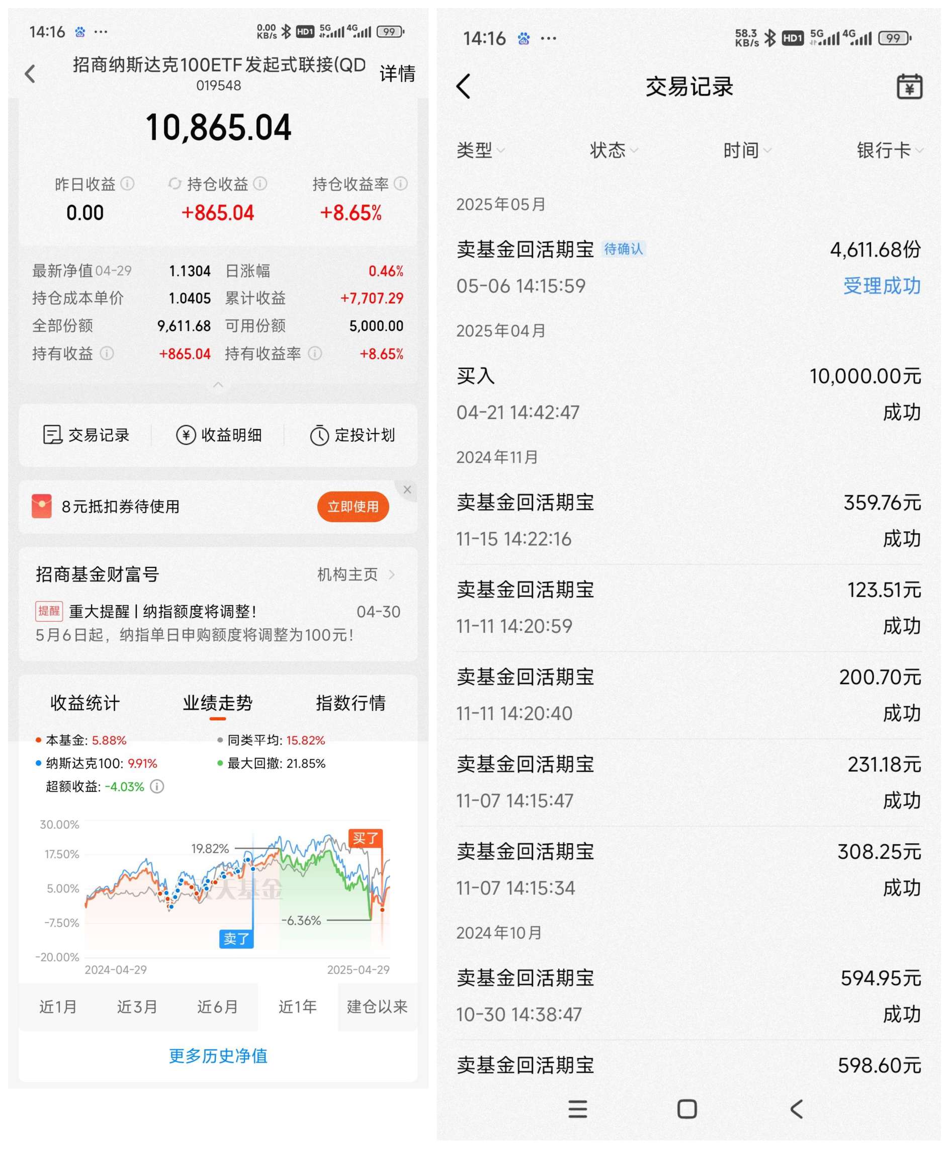Select 近3月 chart range
Image resolution: width=949 pixels, height=1149 pixels.
click(137, 1007)
